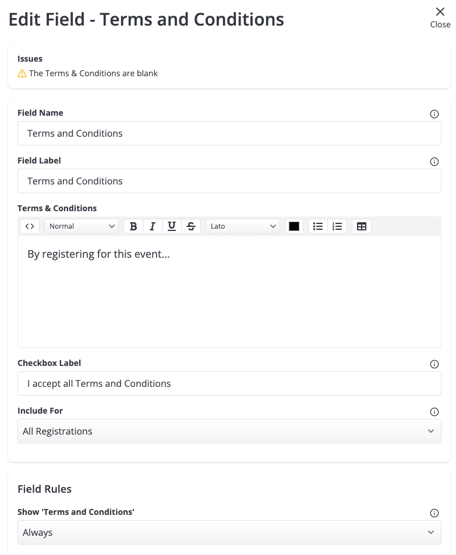The height and width of the screenshot is (555, 456).
Task: Click the Include For info icon
Action: pyautogui.click(x=434, y=412)
